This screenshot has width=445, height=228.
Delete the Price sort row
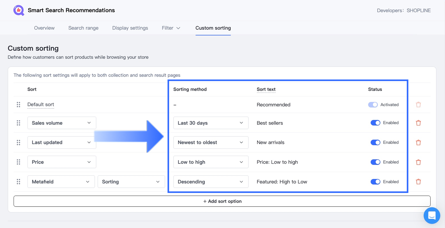pyautogui.click(x=418, y=162)
